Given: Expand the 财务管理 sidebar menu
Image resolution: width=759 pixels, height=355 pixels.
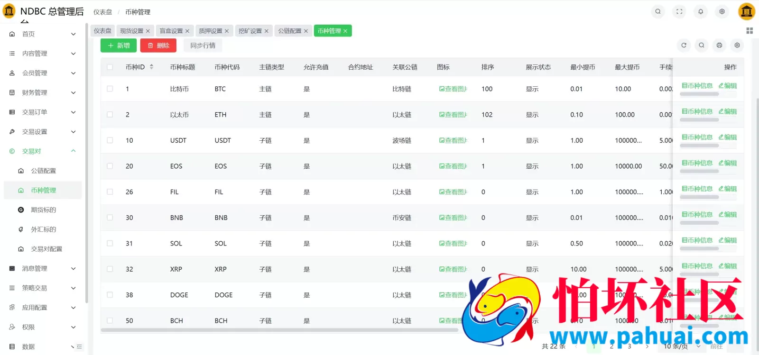Looking at the screenshot, I should pyautogui.click(x=43, y=92).
